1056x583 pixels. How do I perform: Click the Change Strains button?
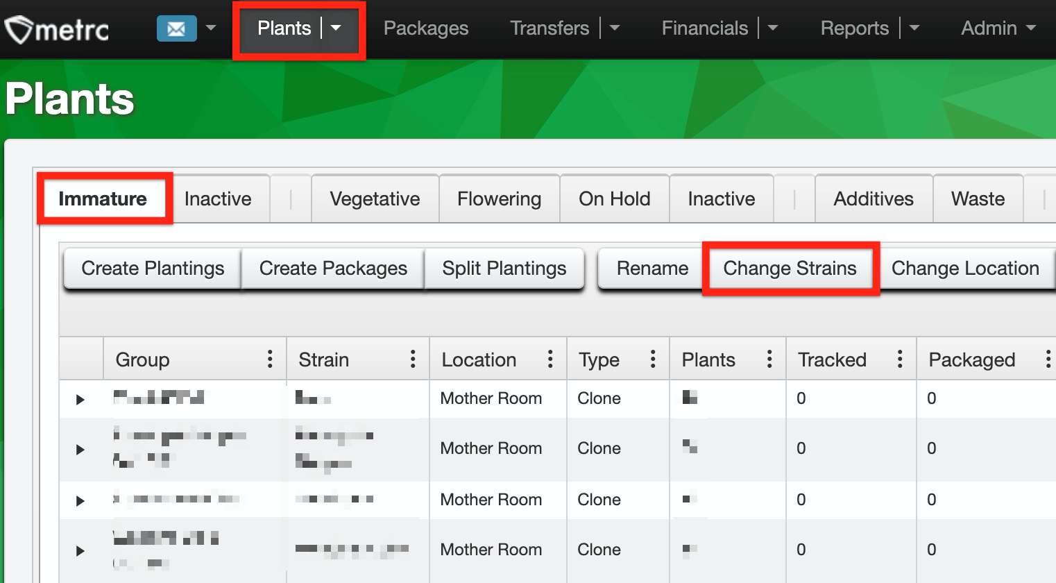[790, 269]
